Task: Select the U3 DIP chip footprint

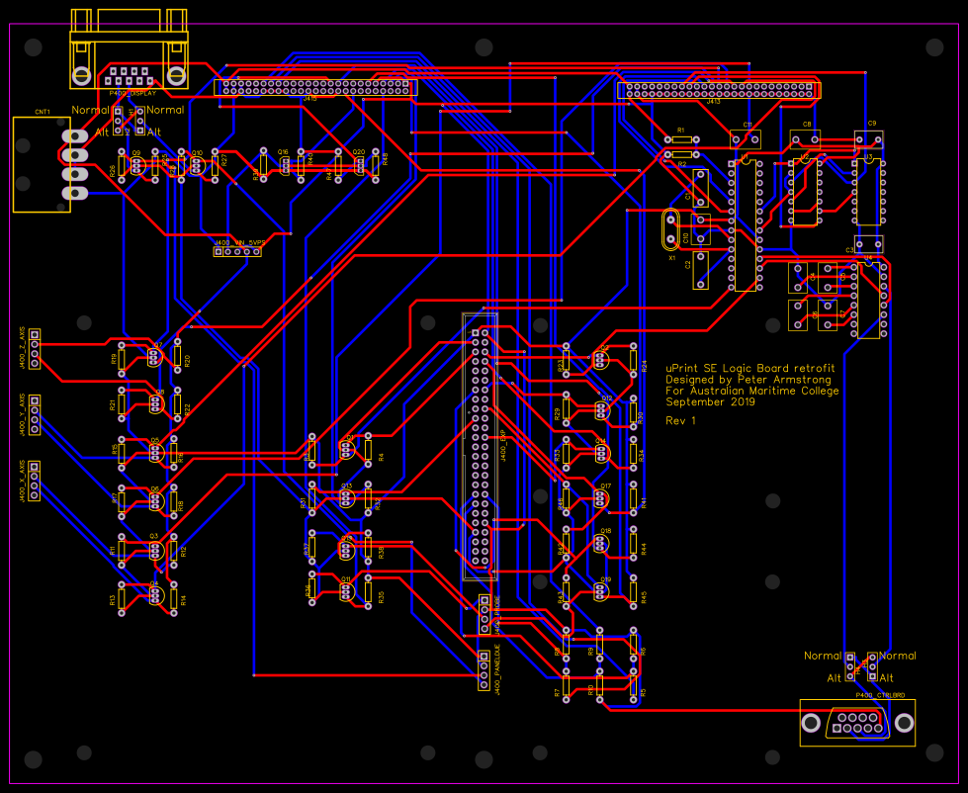Action: coord(868,192)
